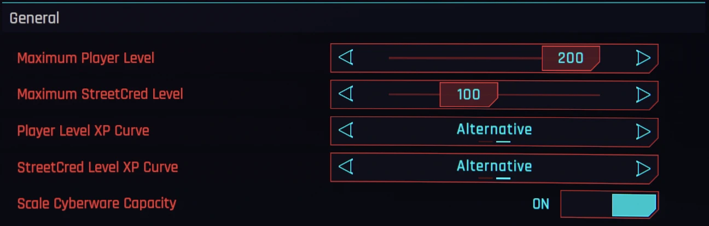Viewport: 709px width, 226px height.
Task: Click the slider track right of StreetCred handle
Action: 549,95
